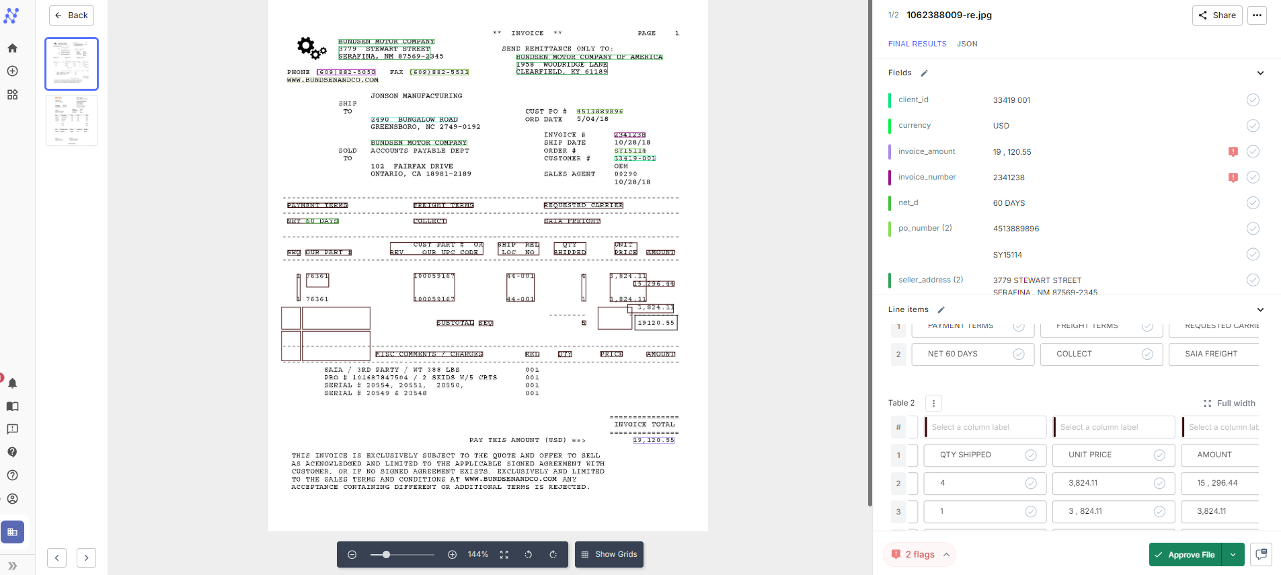
Task: Click Show Grids button
Action: (609, 555)
